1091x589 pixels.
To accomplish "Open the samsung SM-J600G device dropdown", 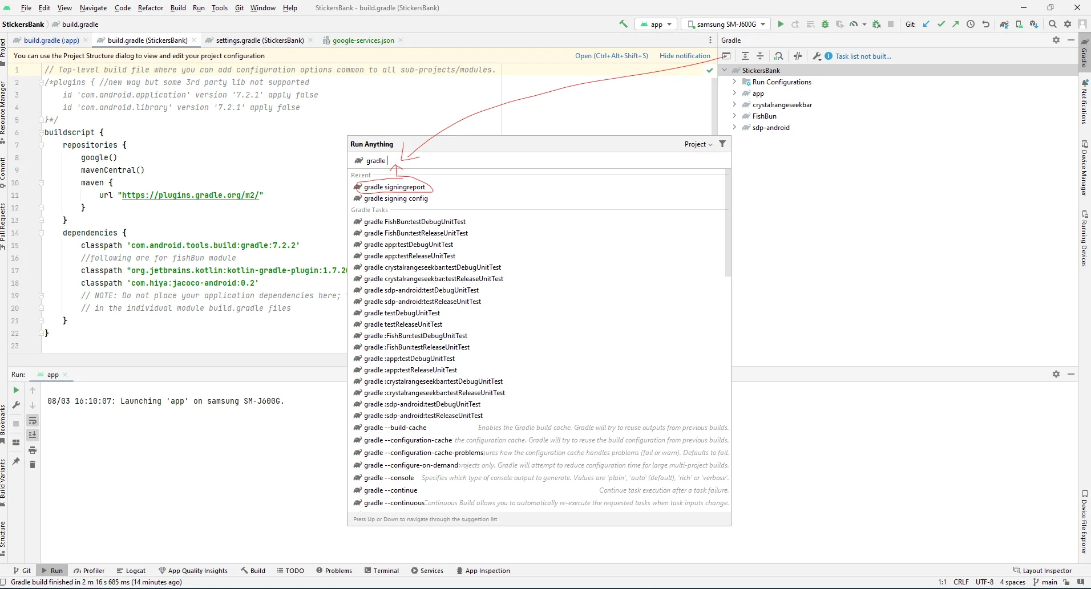I will point(726,24).
